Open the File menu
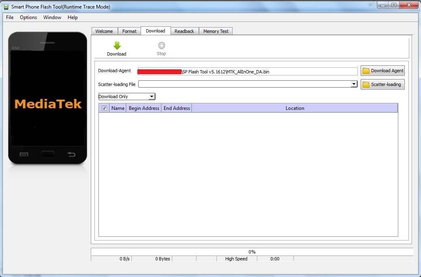Viewport: 421px width, 277px height. (10, 17)
